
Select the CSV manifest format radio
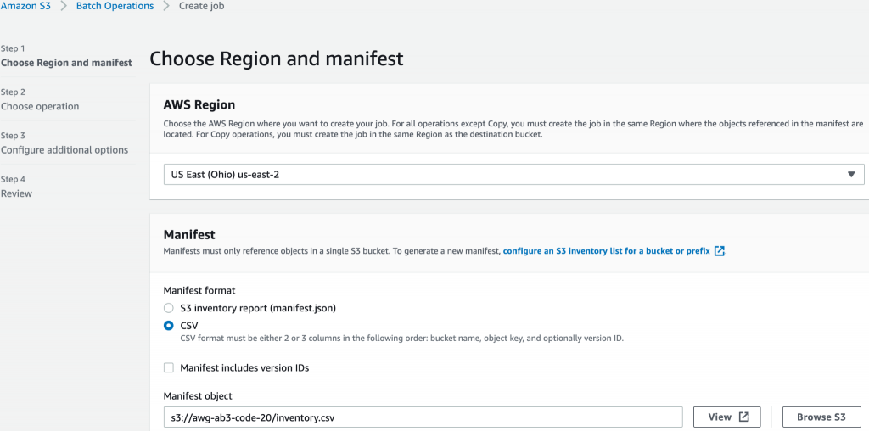169,326
